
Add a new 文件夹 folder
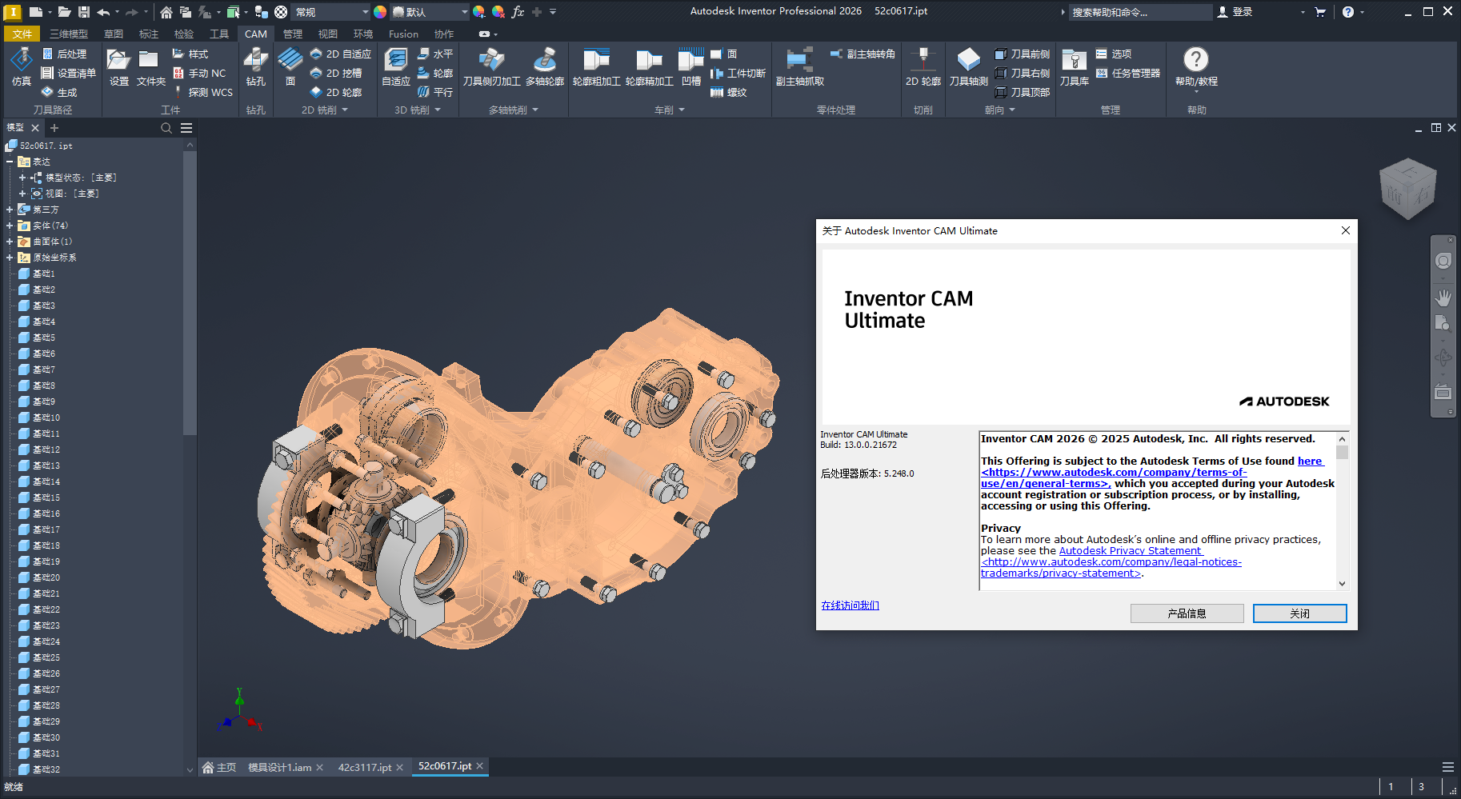point(150,66)
